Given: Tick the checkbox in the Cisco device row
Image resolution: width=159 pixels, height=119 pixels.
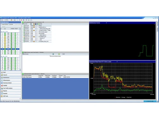Looking at the screenshot, I should [x=36, y=37].
